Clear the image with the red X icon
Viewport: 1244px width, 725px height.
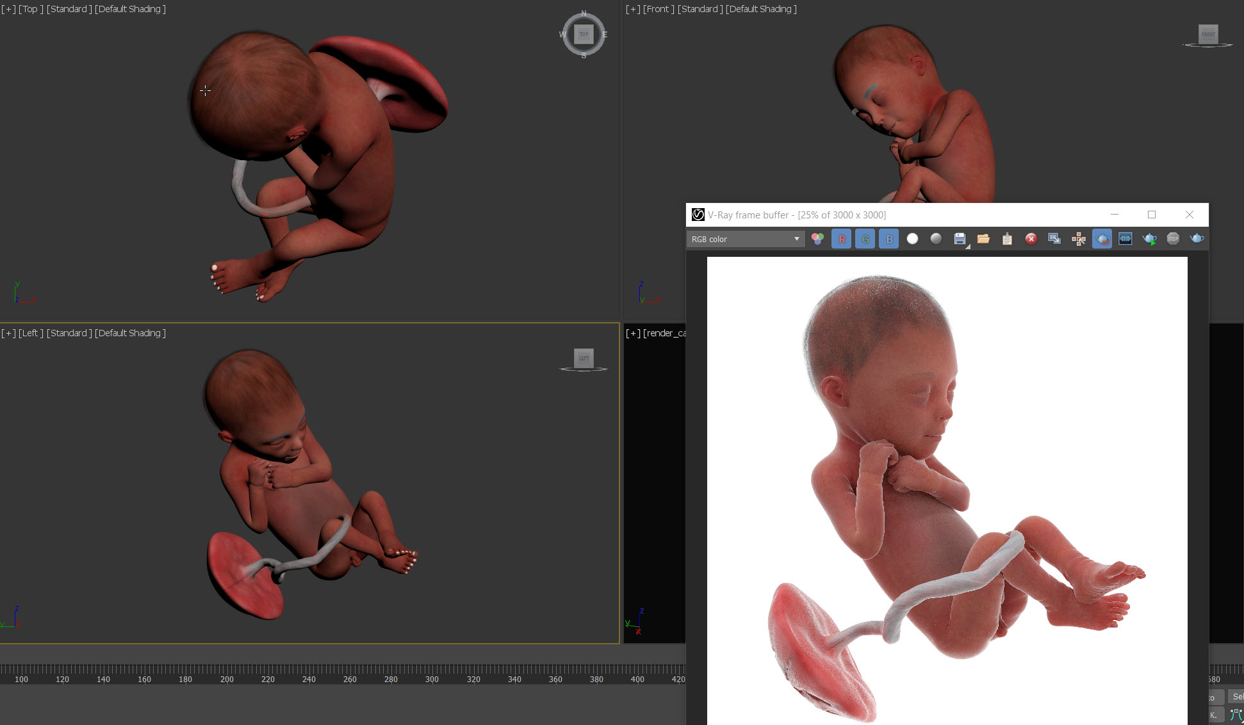(1031, 239)
